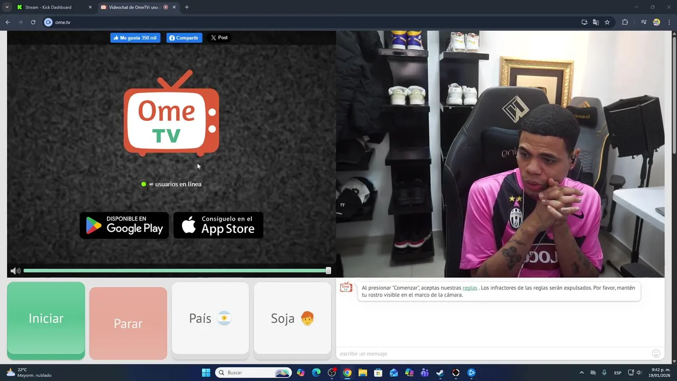Open the tab search dropdown arrow
Image resolution: width=677 pixels, height=381 pixels.
pos(7,7)
